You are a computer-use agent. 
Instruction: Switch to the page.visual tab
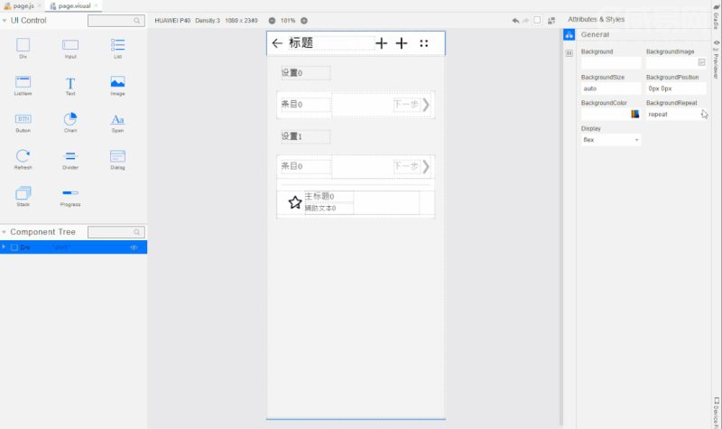coord(70,6)
